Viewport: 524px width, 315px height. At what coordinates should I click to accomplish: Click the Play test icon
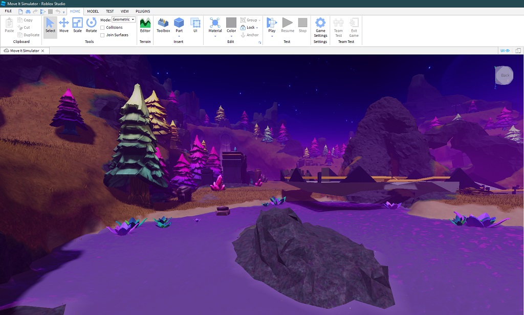point(272,22)
